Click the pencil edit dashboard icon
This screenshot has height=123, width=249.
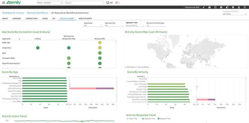[x=204, y=7]
